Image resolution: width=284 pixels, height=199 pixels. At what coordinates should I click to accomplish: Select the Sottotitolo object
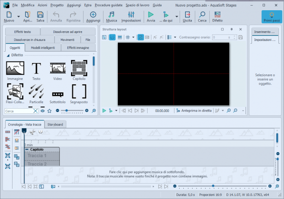[58, 98]
